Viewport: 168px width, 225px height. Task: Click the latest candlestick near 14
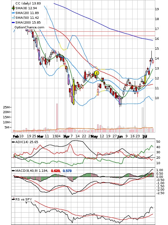click(153, 62)
